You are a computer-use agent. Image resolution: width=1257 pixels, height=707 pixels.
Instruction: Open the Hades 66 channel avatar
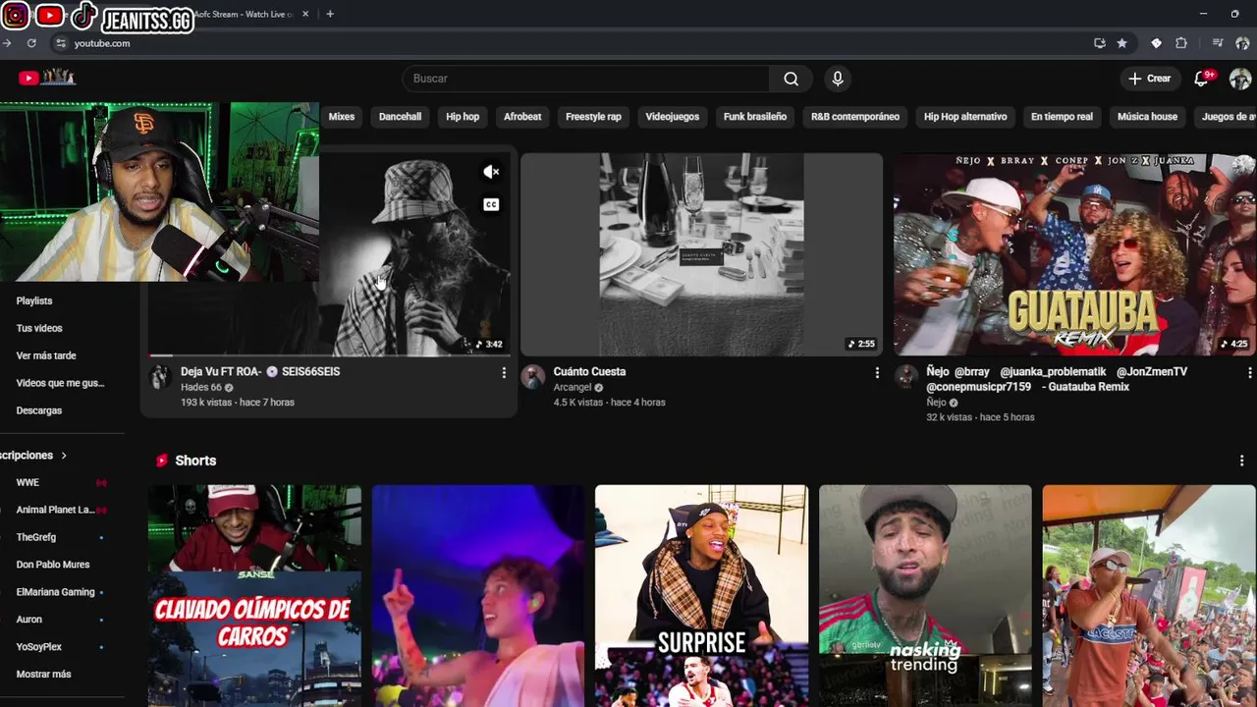coord(160,377)
